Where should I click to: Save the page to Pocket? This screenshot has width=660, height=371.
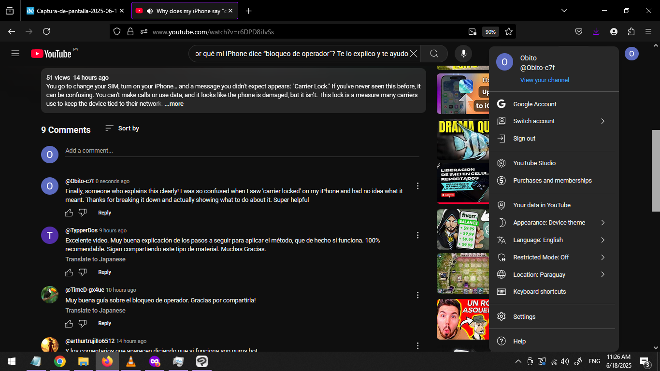578,31
